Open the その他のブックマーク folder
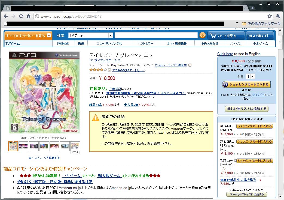Screen dimensions: 284x200 pyautogui.click(x=261, y=23)
